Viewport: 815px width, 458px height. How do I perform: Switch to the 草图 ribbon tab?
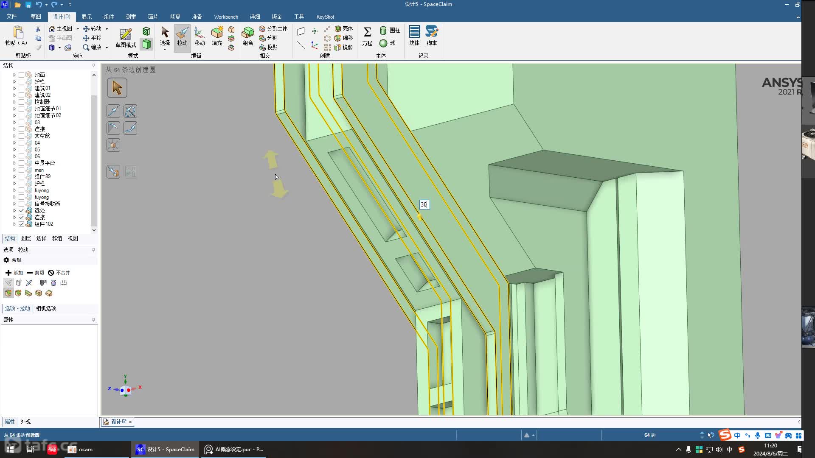click(x=36, y=17)
